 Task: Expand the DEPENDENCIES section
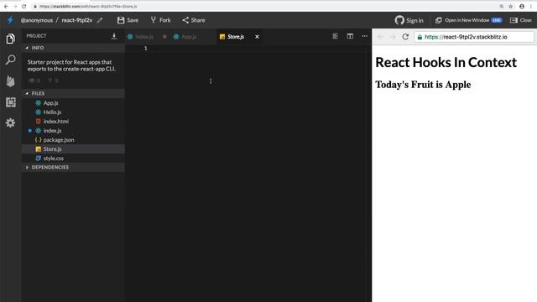coord(73,167)
